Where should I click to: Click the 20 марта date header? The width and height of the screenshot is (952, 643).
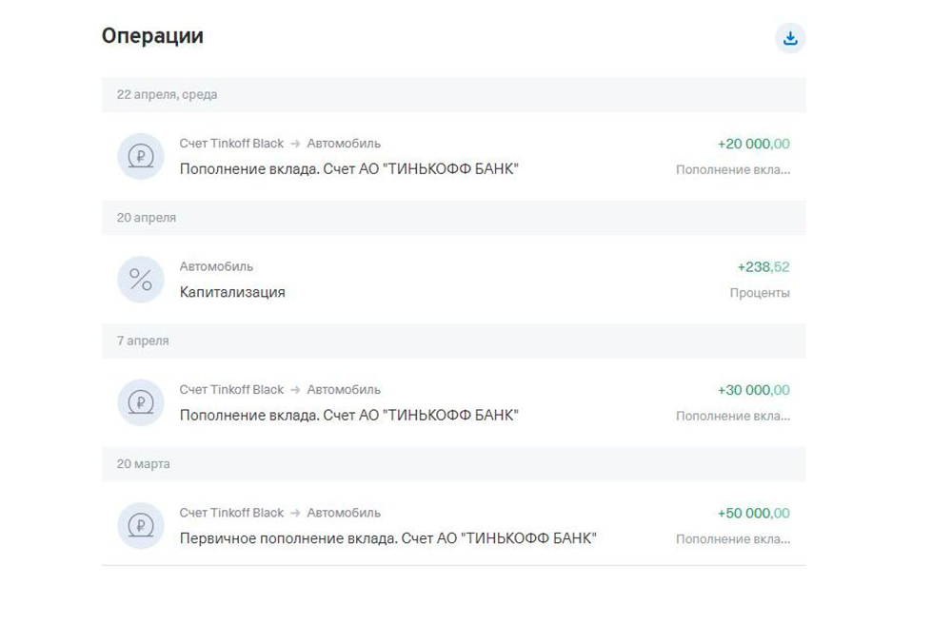click(144, 464)
